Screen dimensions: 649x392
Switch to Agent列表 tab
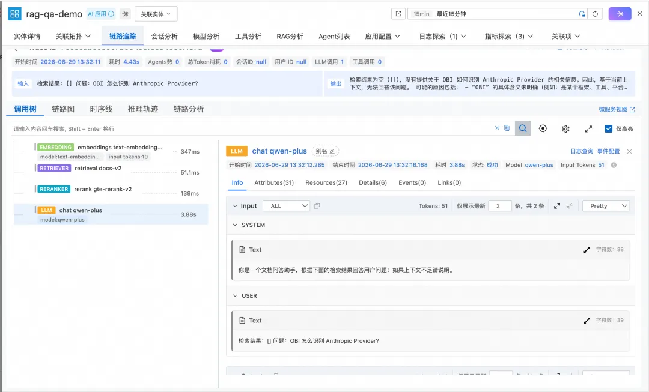click(334, 37)
